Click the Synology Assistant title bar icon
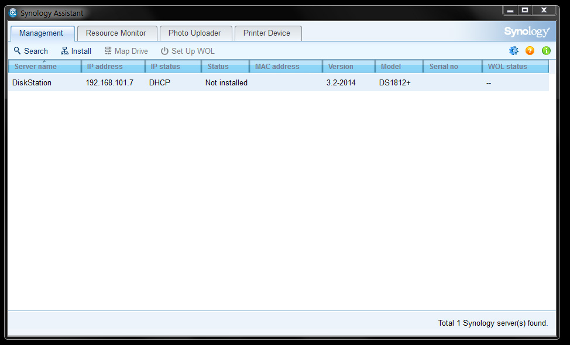Image resolution: width=570 pixels, height=345 pixels. pos(13,13)
